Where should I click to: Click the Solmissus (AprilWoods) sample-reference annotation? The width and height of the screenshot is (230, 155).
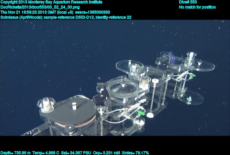click(x=66, y=17)
